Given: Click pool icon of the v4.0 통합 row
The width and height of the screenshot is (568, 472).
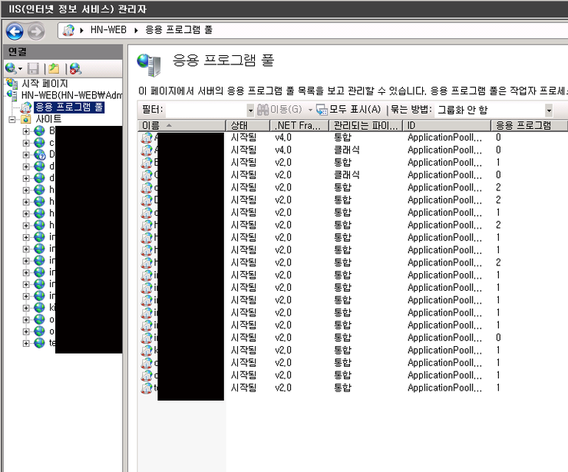Looking at the screenshot, I should pos(147,137).
